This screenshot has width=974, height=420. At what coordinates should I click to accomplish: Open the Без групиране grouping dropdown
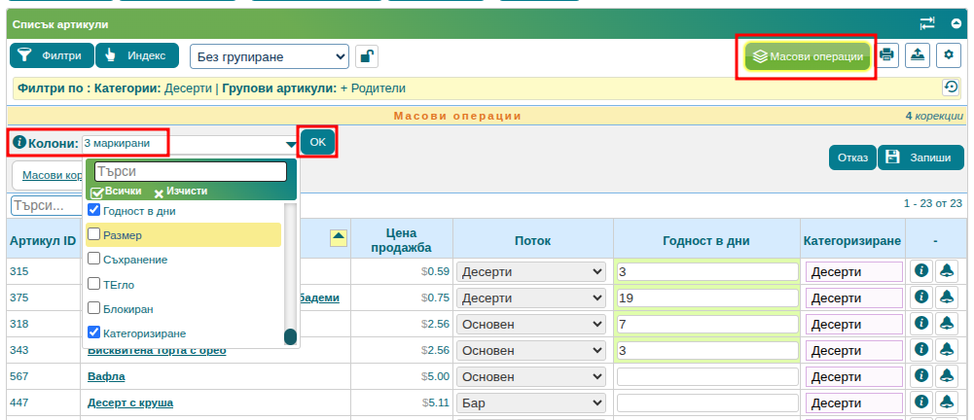(x=269, y=56)
